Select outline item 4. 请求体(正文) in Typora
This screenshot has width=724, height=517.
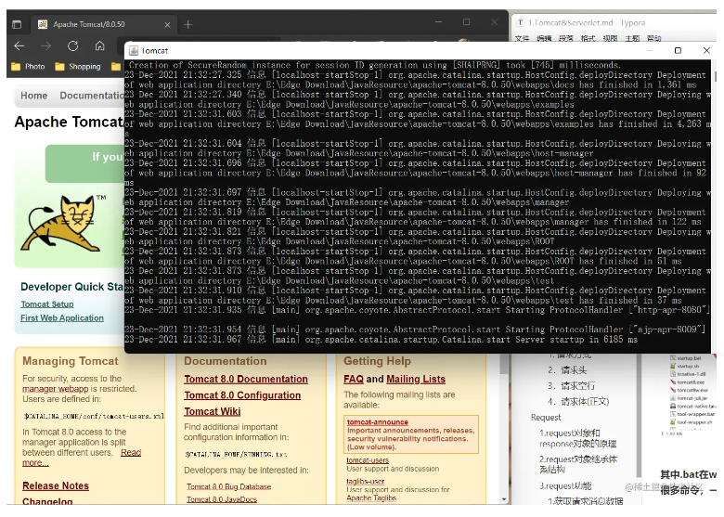(578, 402)
